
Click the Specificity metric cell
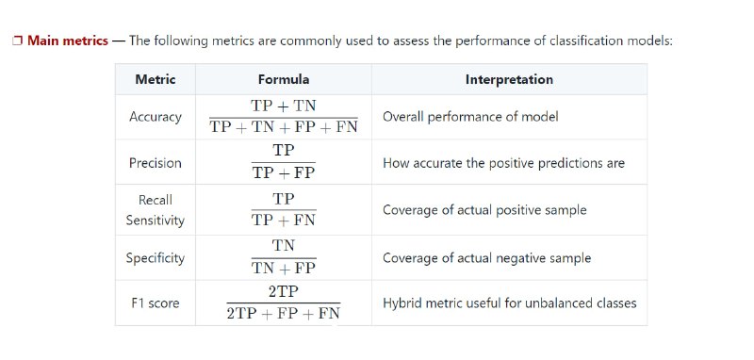pyautogui.click(x=156, y=258)
